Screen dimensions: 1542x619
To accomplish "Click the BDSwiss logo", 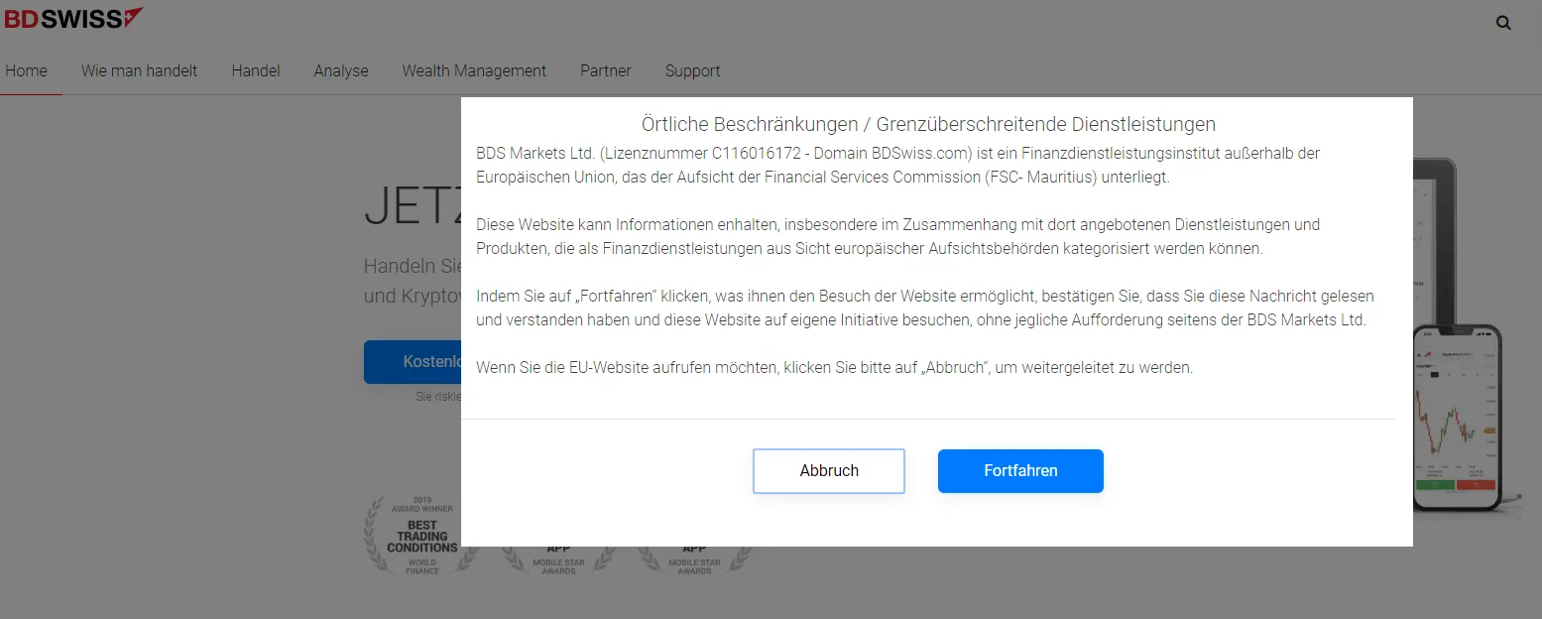I will click(73, 18).
